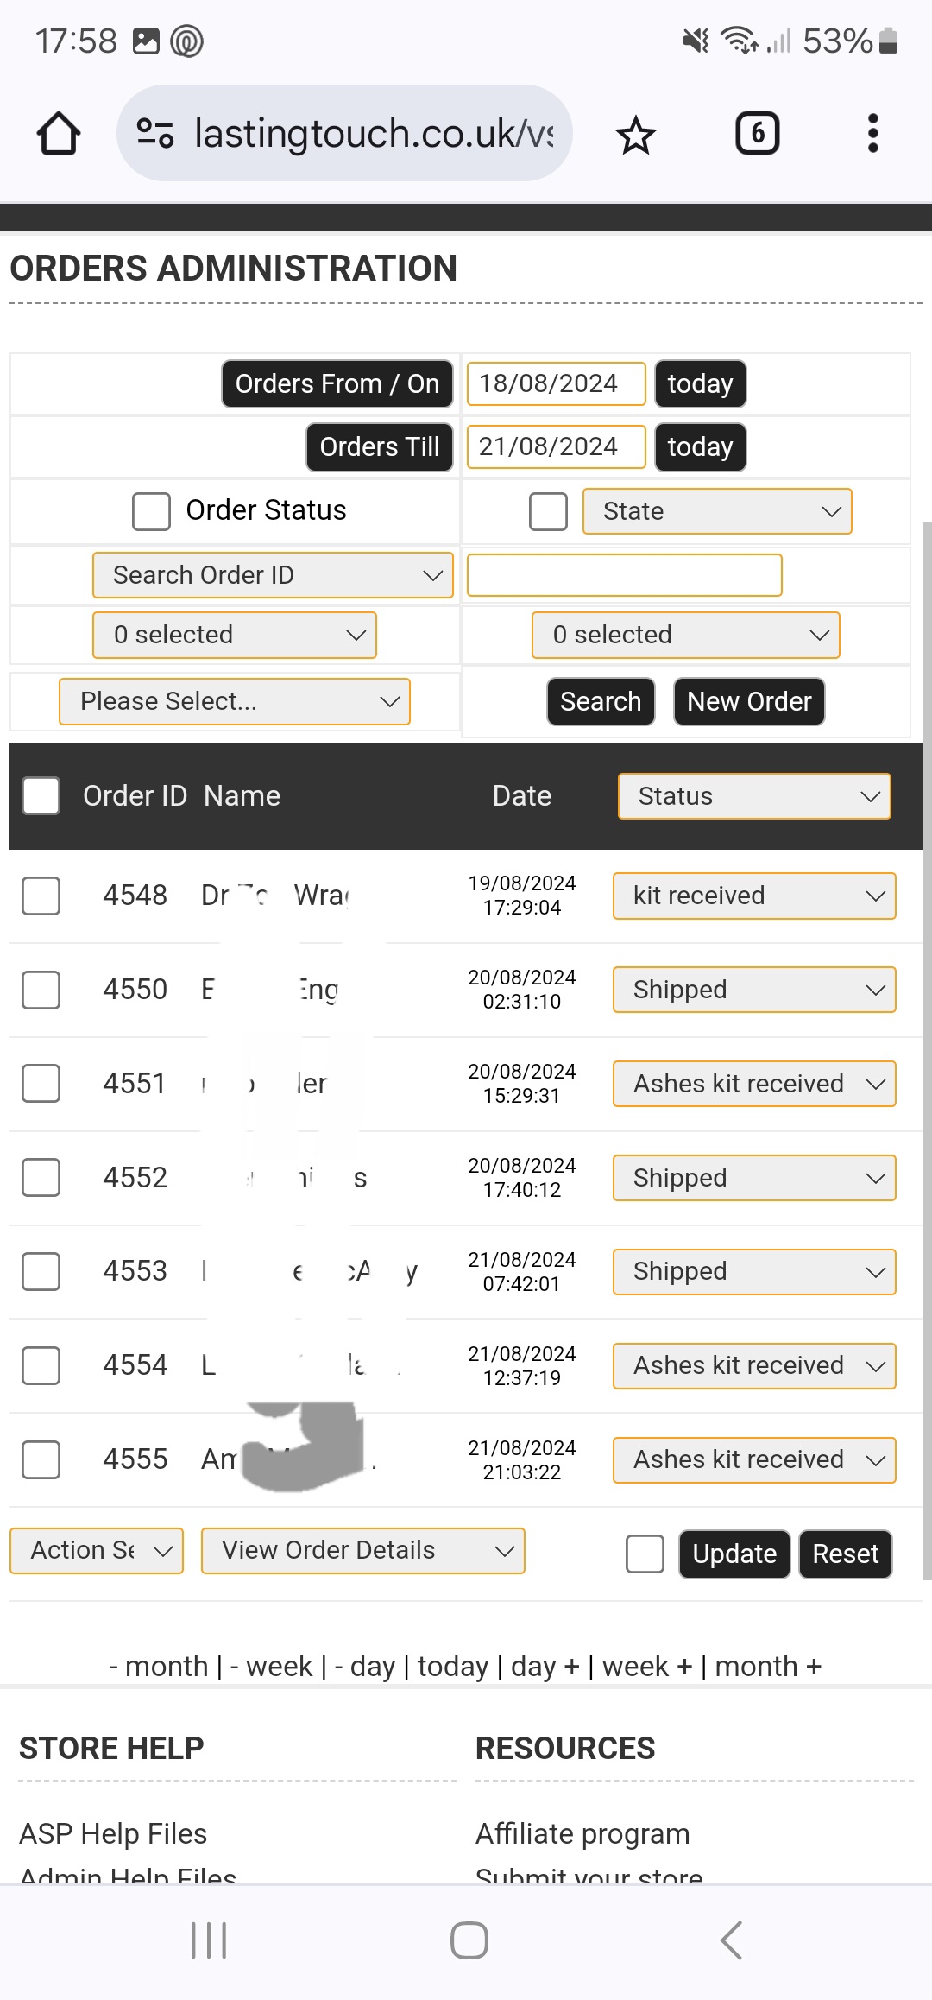
Task: Tap Android back navigation arrow
Action: coord(731,1940)
